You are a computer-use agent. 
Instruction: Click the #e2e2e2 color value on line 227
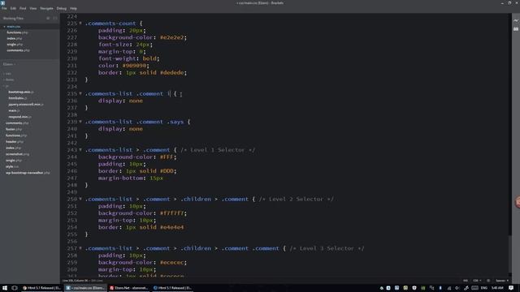171,37
